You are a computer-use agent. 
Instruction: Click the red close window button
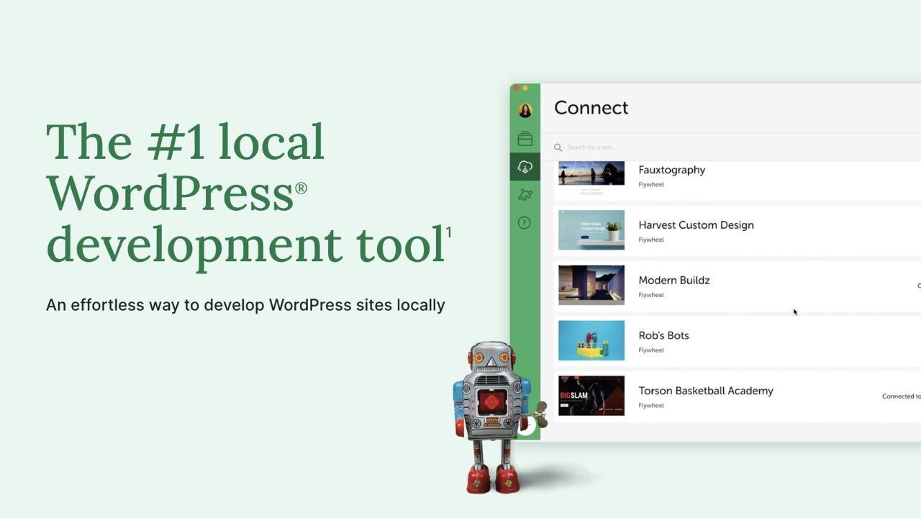pyautogui.click(x=516, y=88)
